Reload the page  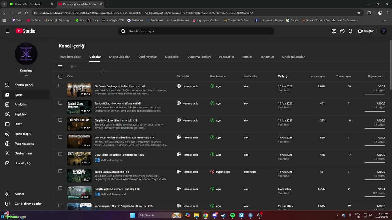[x=19, y=13]
